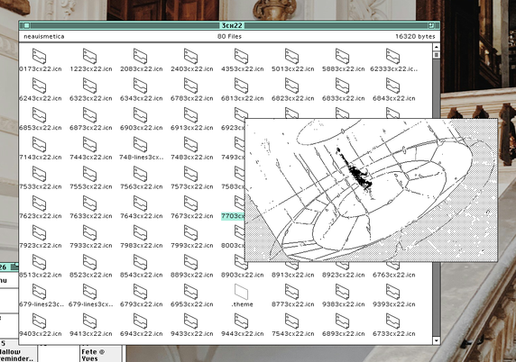Select the 7533cx22.icn file icon

pyautogui.click(x=39, y=174)
